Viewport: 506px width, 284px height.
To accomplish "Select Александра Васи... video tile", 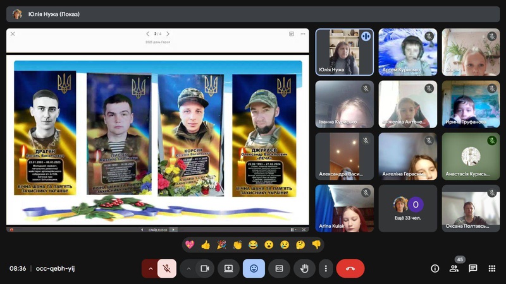I will [x=344, y=157].
